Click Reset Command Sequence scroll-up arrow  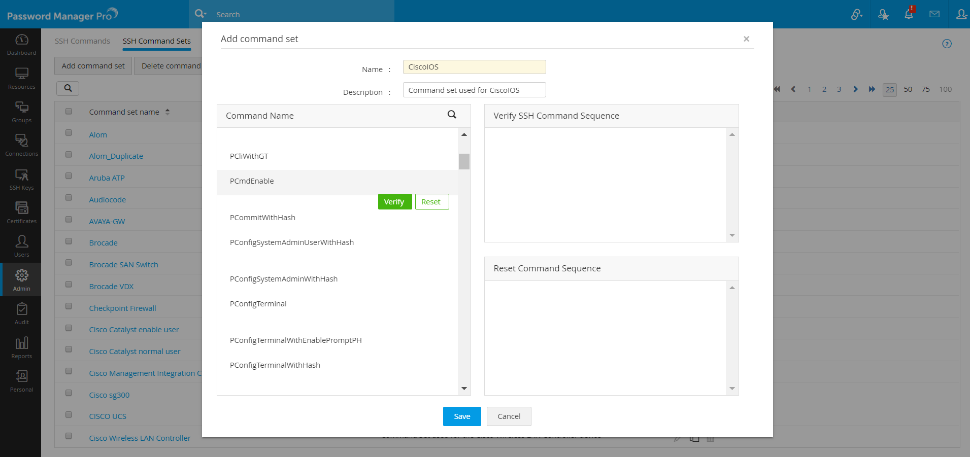pos(732,288)
